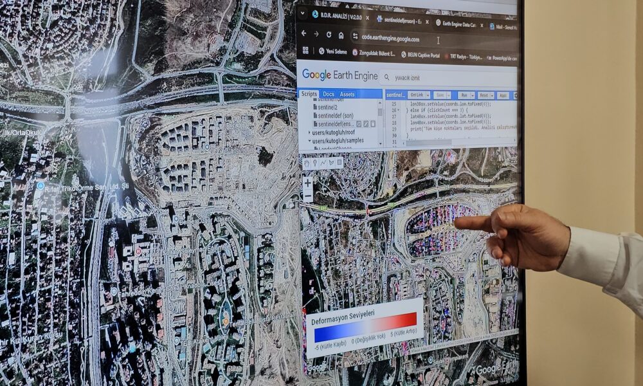Expand the users/kutogluh/roof folder

click(309, 133)
